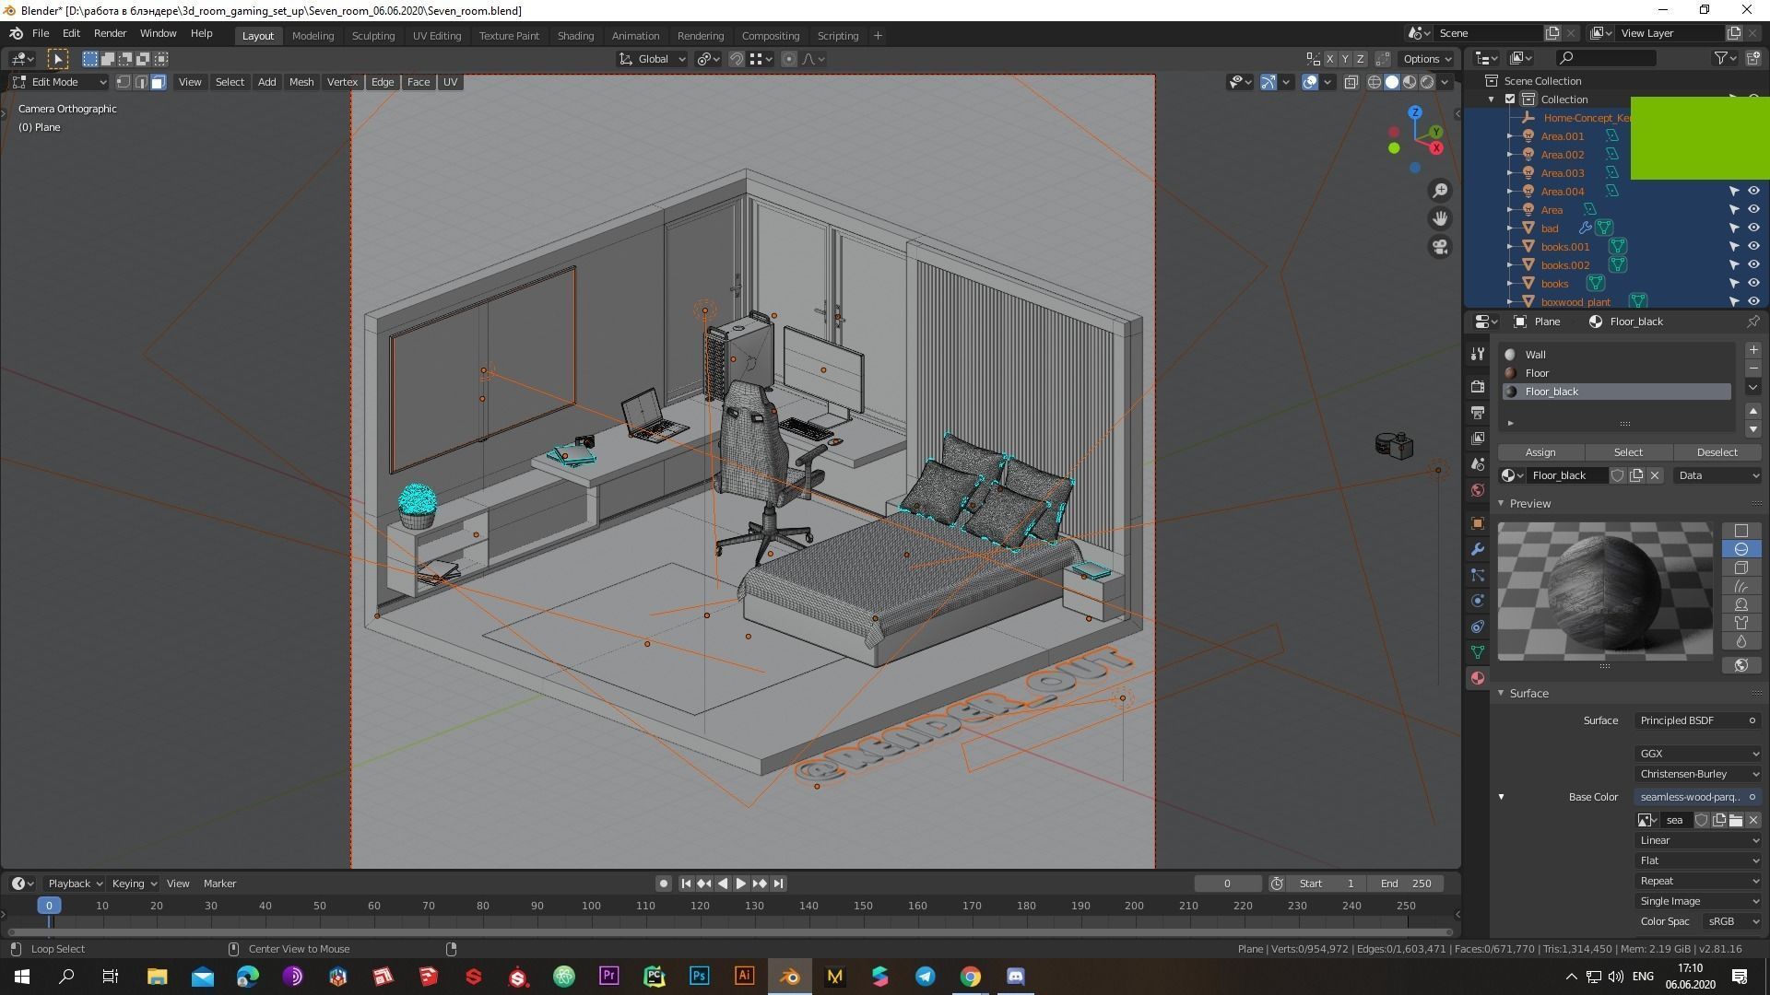
Task: Switch to edge select mode
Action: [140, 82]
